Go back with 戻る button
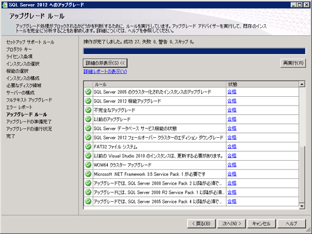This screenshot has height=234, width=312. [x=201, y=224]
